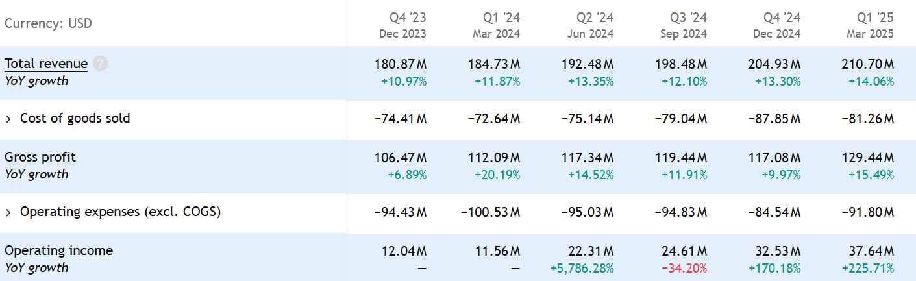
Task: Click Q1 '25 total revenue value 210.70M
Action: click(x=868, y=64)
